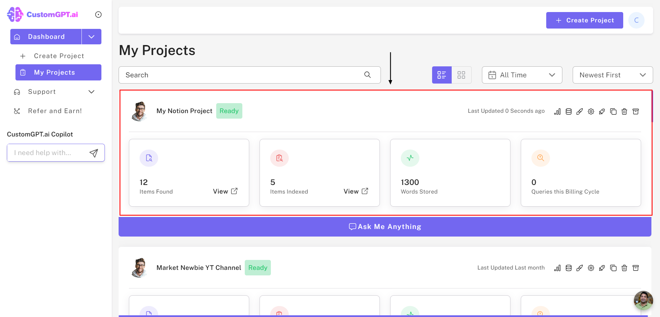Open analytics icon for Market Newbie YT Channel
Viewport: 660px width, 317px height.
(557, 268)
